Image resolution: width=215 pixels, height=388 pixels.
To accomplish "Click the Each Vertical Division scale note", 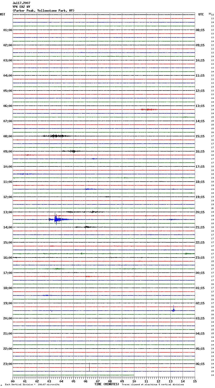I will 32,384.
